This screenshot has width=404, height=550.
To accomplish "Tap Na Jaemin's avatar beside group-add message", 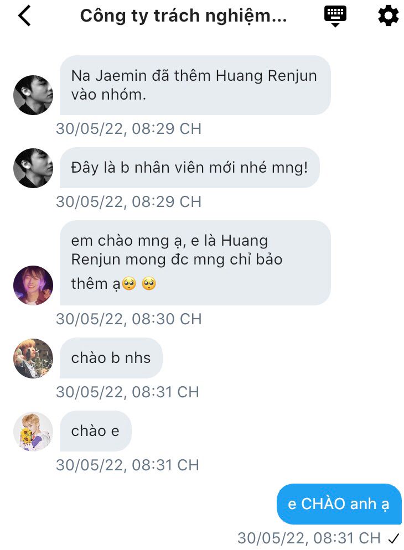I will click(33, 95).
